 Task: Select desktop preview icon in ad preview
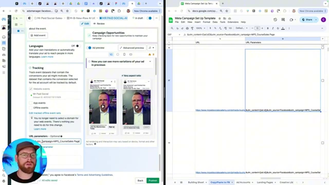pos(131,54)
